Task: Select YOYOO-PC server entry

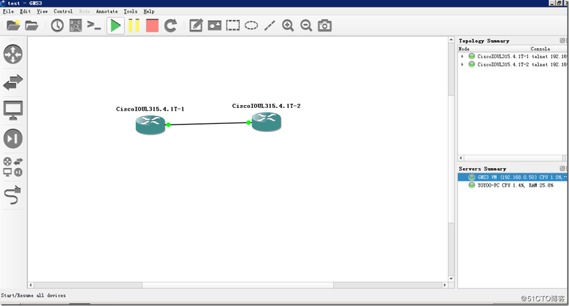Action: [x=513, y=185]
